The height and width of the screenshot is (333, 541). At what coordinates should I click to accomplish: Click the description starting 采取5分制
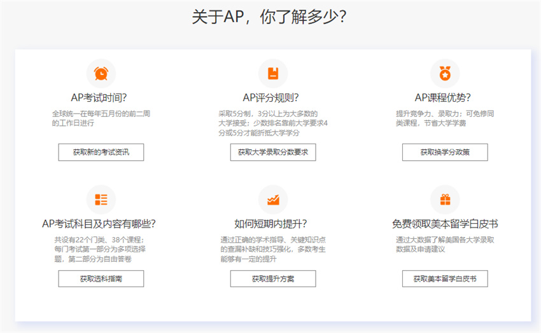pos(273,123)
